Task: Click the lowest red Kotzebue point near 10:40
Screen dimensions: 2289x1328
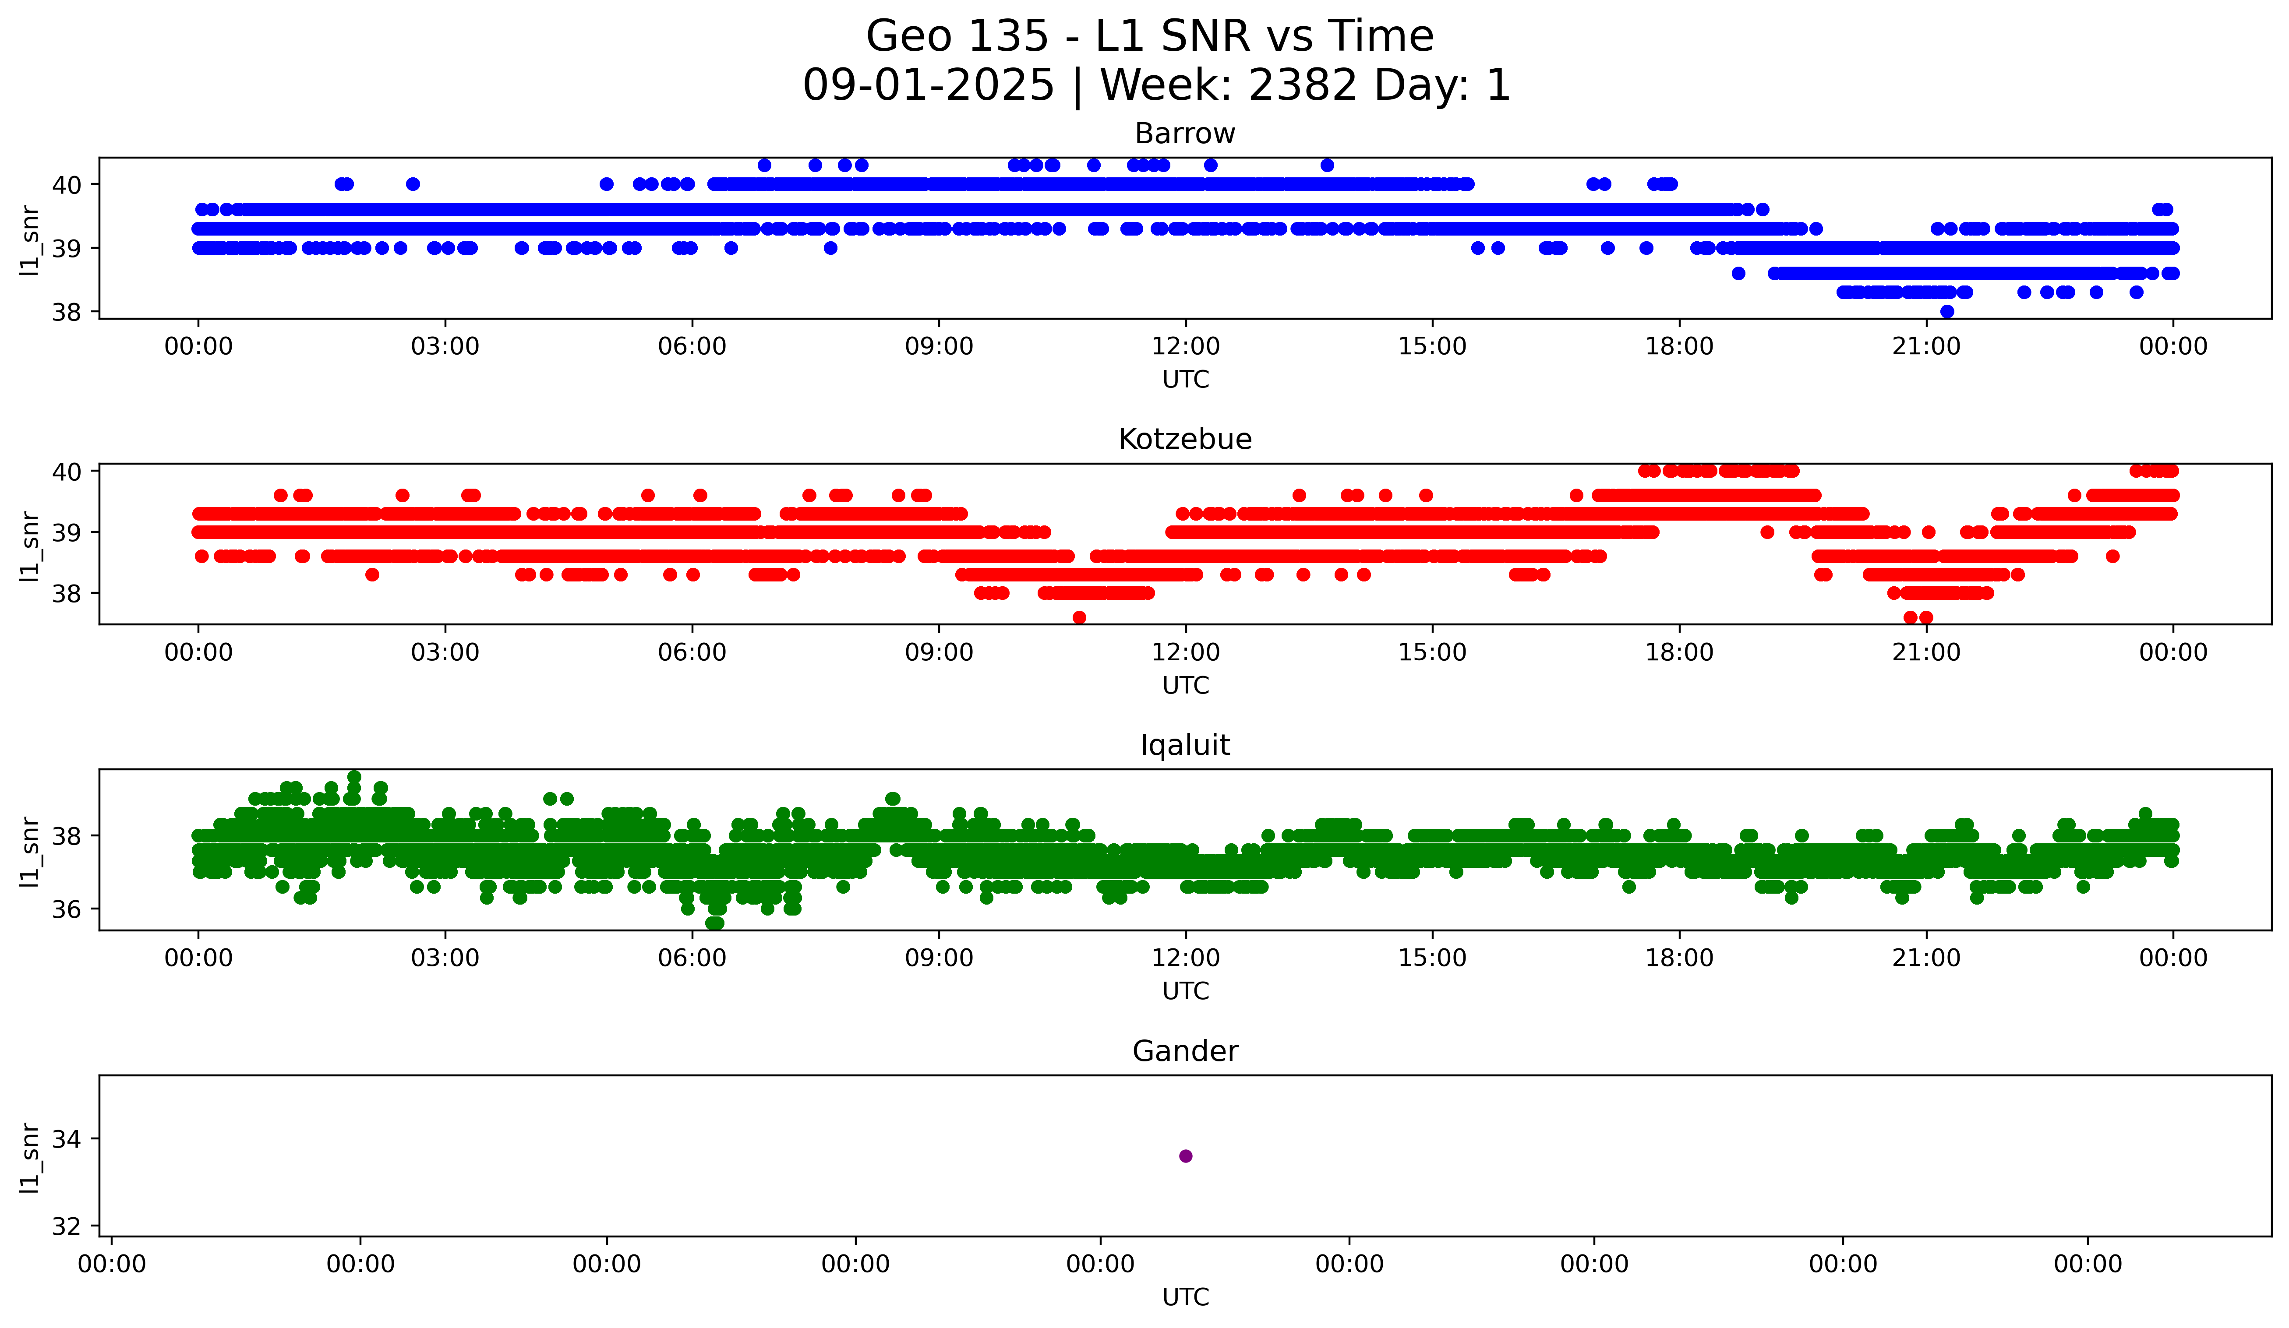Action: coord(1079,617)
